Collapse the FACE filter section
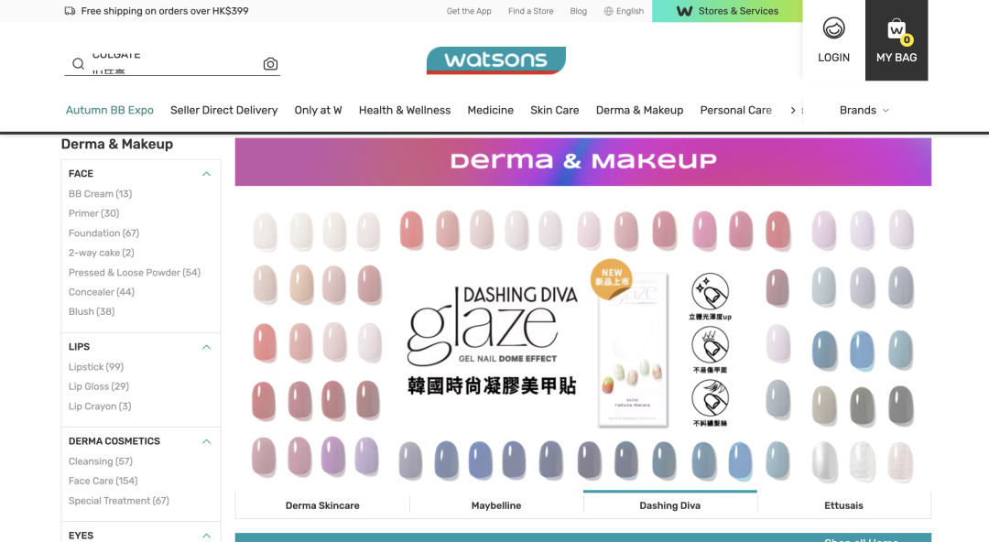This screenshot has width=989, height=542. point(206,174)
